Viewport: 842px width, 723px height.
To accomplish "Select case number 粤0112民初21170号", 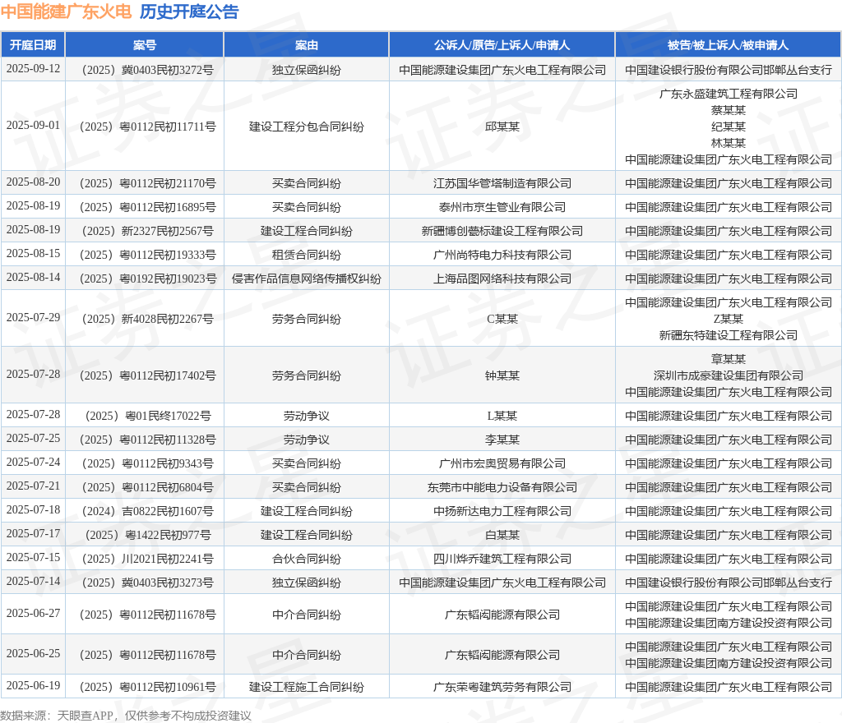I will point(147,183).
